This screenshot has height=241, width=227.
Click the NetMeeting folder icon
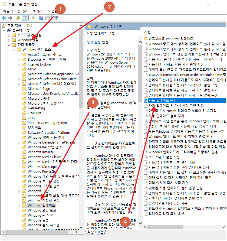coord(24,108)
